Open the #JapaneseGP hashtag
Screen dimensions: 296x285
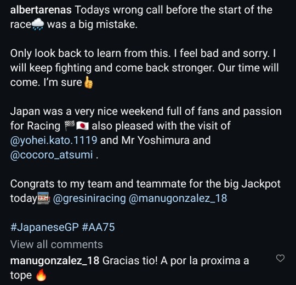click(44, 227)
